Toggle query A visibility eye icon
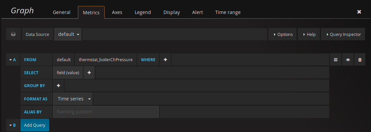 (x=348, y=60)
